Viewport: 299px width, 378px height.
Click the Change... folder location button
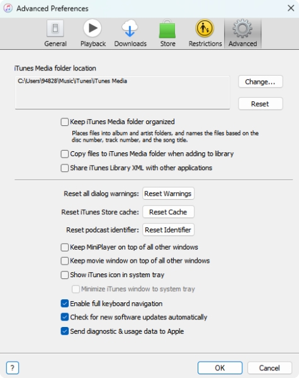[x=260, y=82]
